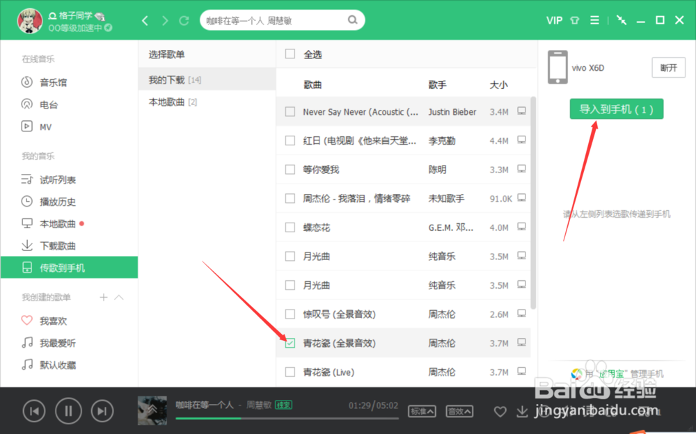This screenshot has width=696, height=434.
Task: Select 我的下载 [14] songlist
Action: [207, 80]
